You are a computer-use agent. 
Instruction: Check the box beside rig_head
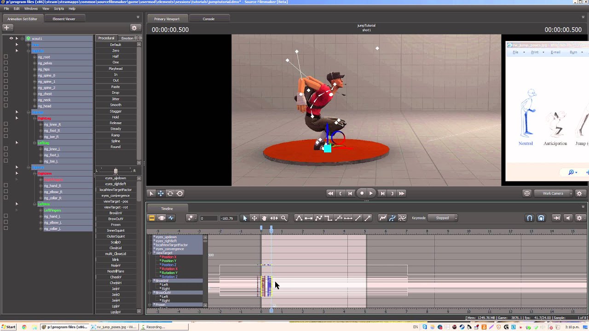click(6, 106)
